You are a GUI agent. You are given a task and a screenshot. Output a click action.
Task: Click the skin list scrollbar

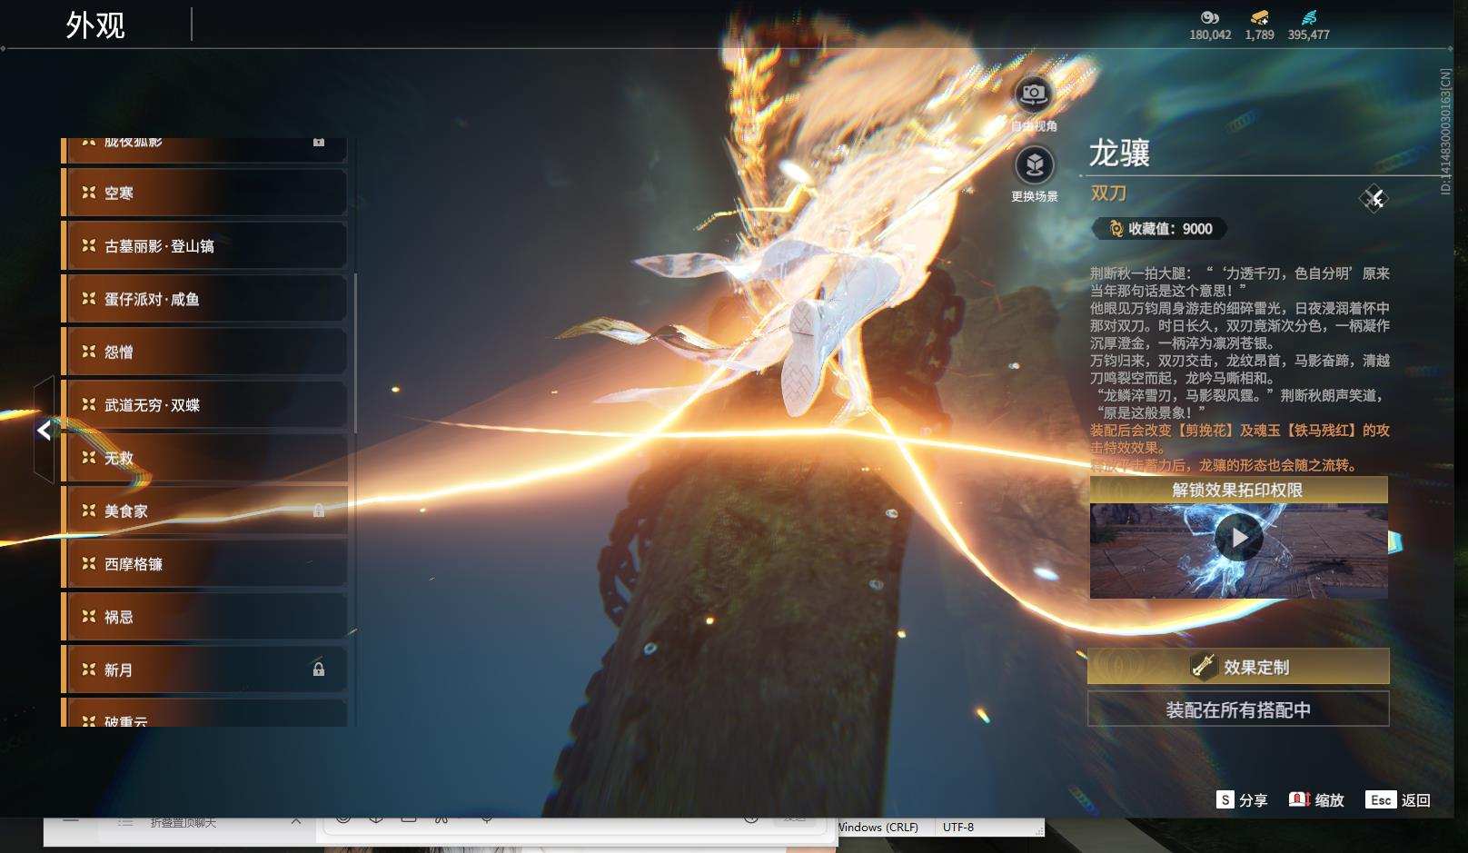pos(355,353)
